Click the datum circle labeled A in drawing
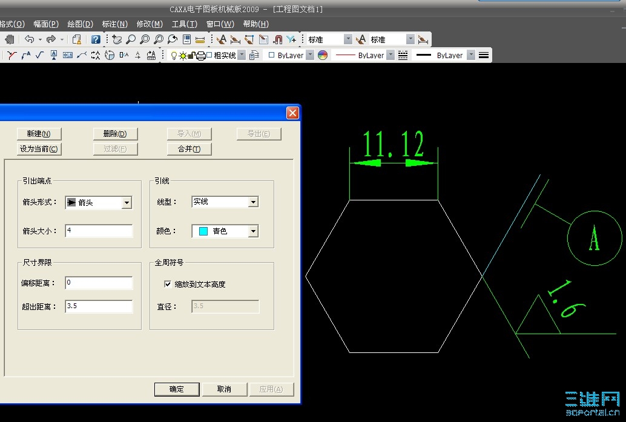626x422 pixels. (x=595, y=239)
